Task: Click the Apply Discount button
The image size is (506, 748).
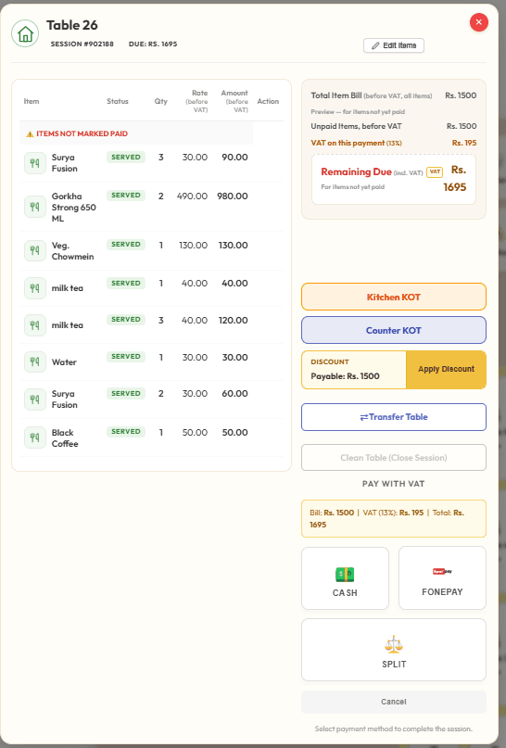Action: 446,370
